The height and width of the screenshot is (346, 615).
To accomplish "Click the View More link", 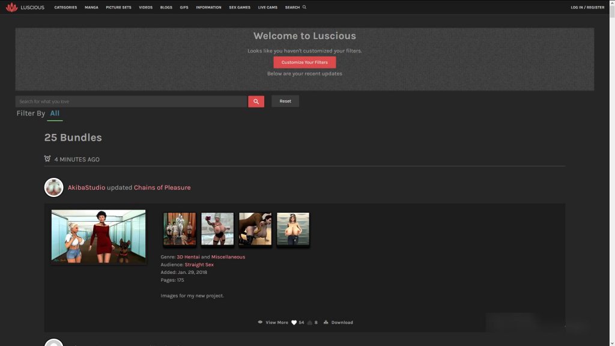I will [276, 323].
